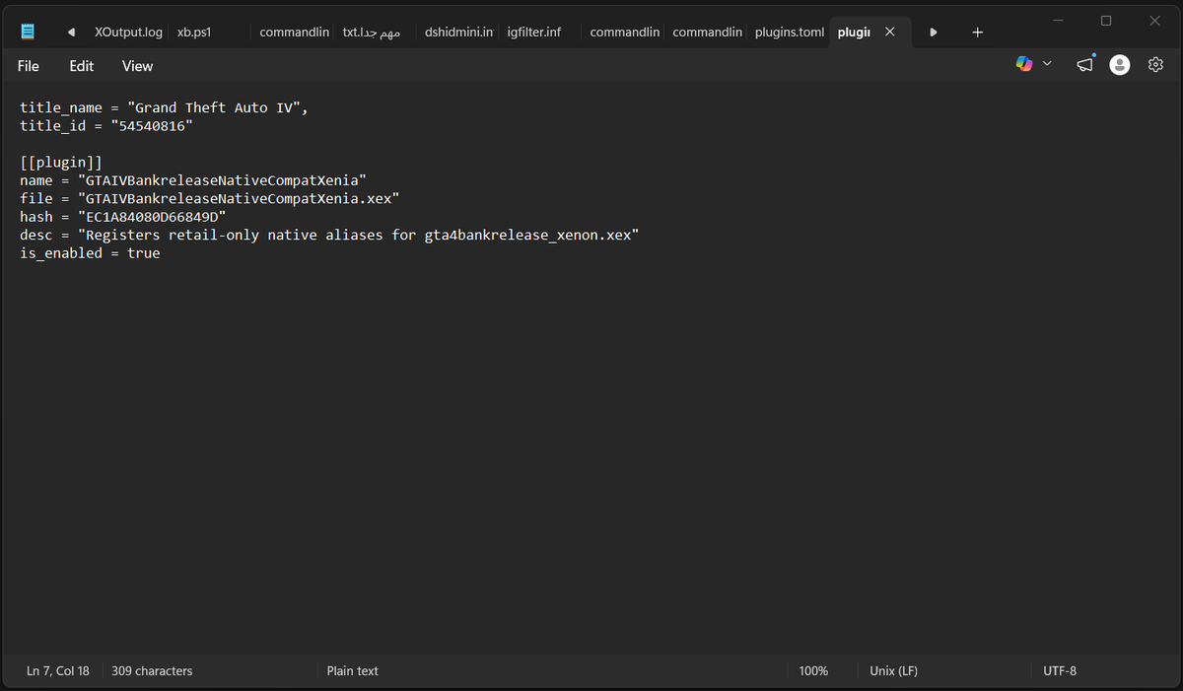Maximize the Notepad window
1183x691 pixels.
point(1106,20)
